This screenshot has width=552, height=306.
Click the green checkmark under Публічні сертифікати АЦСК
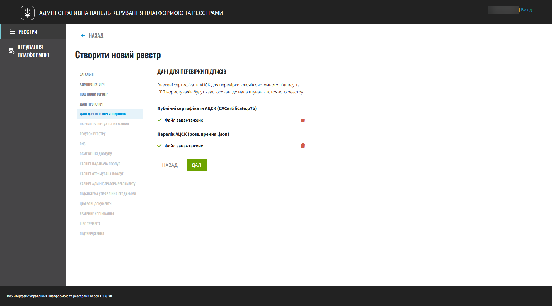click(x=159, y=120)
